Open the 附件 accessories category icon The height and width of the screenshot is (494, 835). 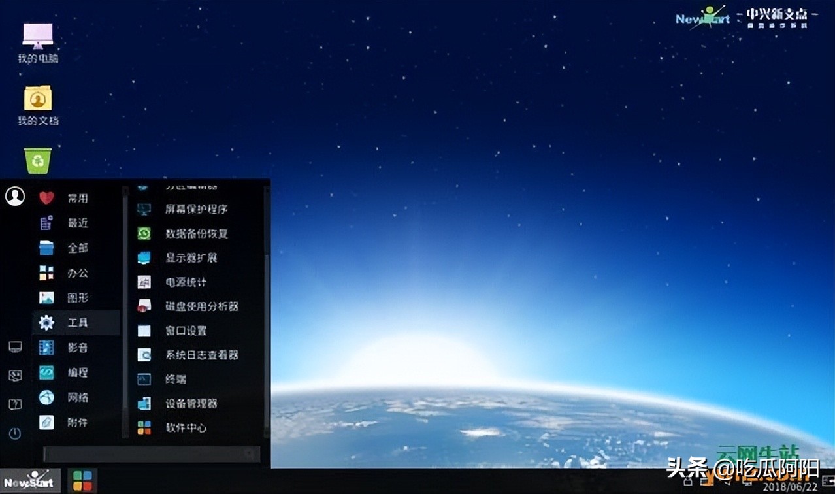[x=46, y=422]
